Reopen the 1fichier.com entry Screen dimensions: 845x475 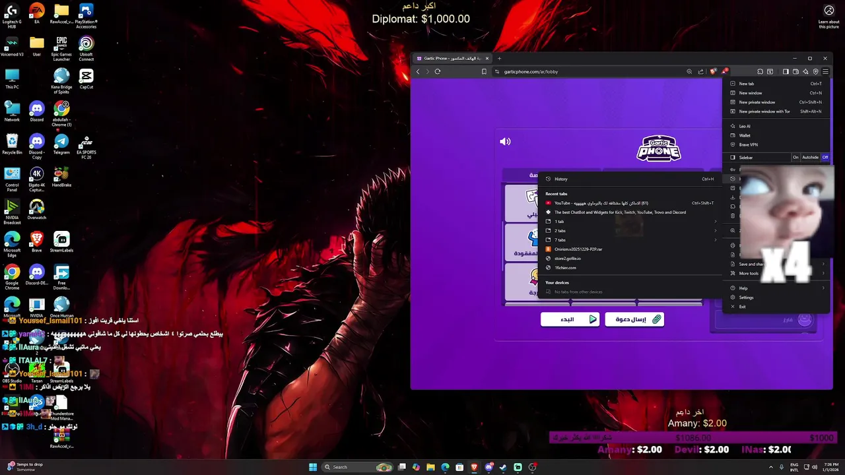(630, 268)
